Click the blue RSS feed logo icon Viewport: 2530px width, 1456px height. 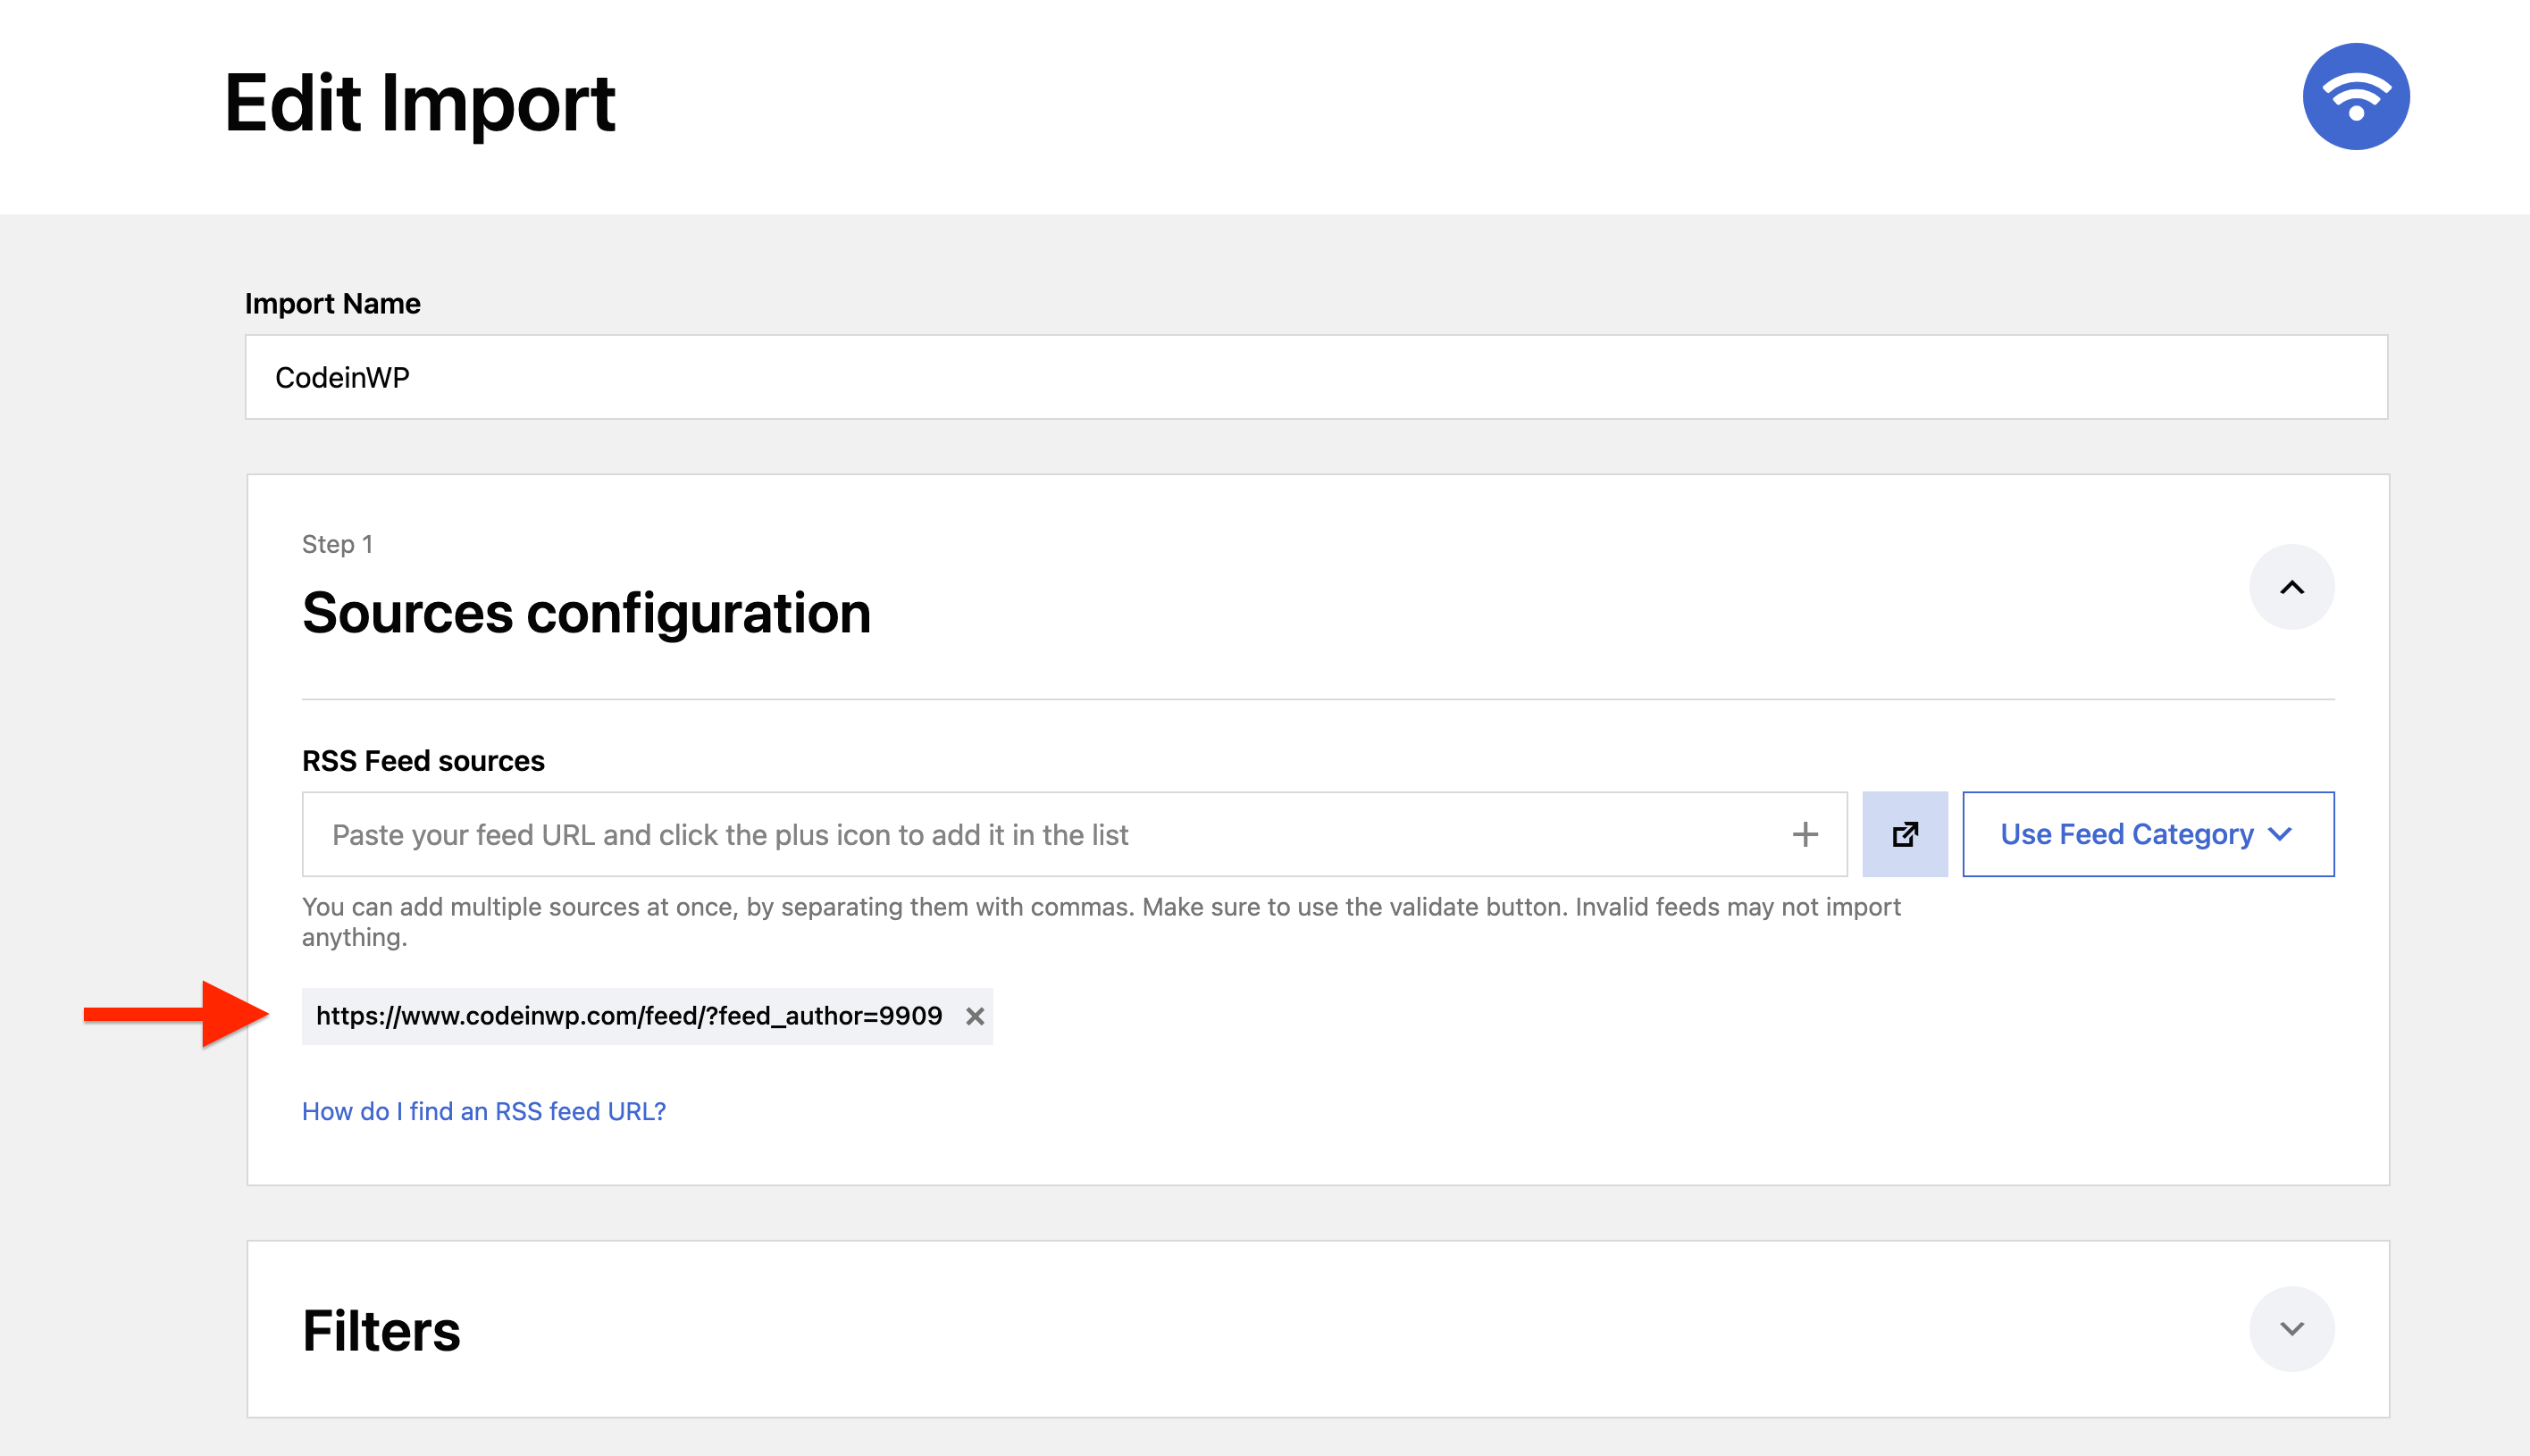click(2355, 97)
